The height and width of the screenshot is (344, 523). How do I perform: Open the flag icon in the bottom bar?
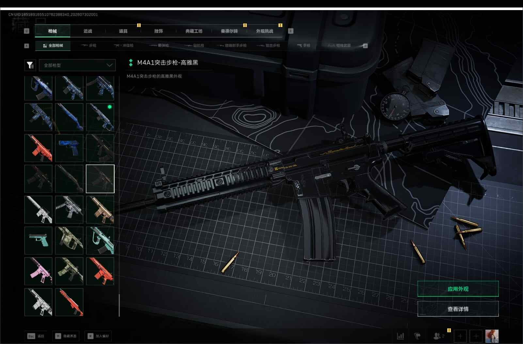pos(417,336)
